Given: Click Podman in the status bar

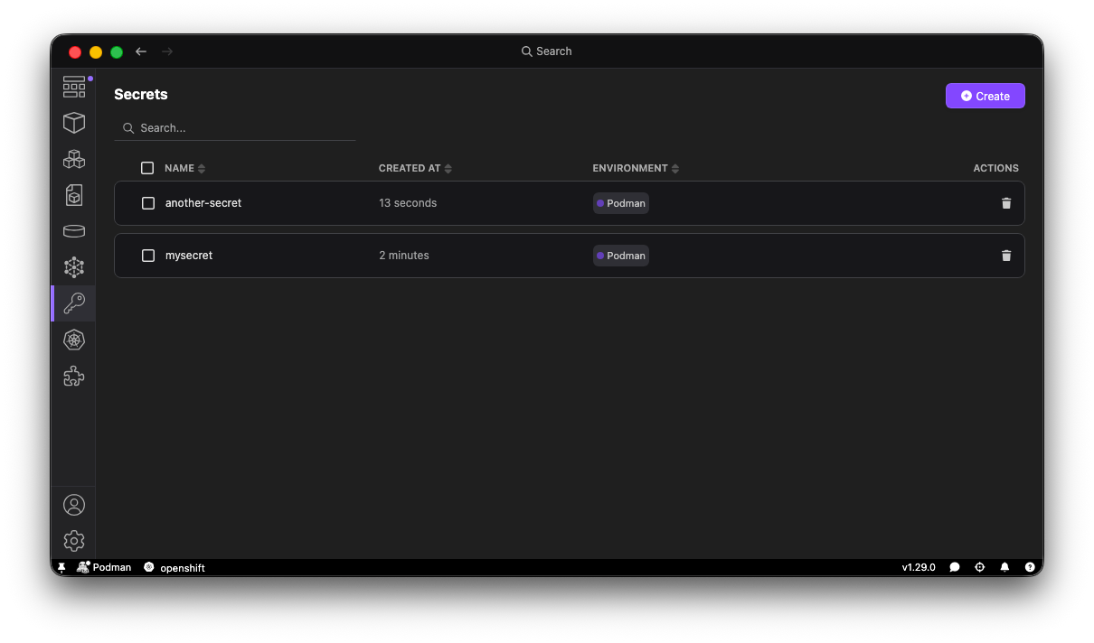Looking at the screenshot, I should (104, 567).
